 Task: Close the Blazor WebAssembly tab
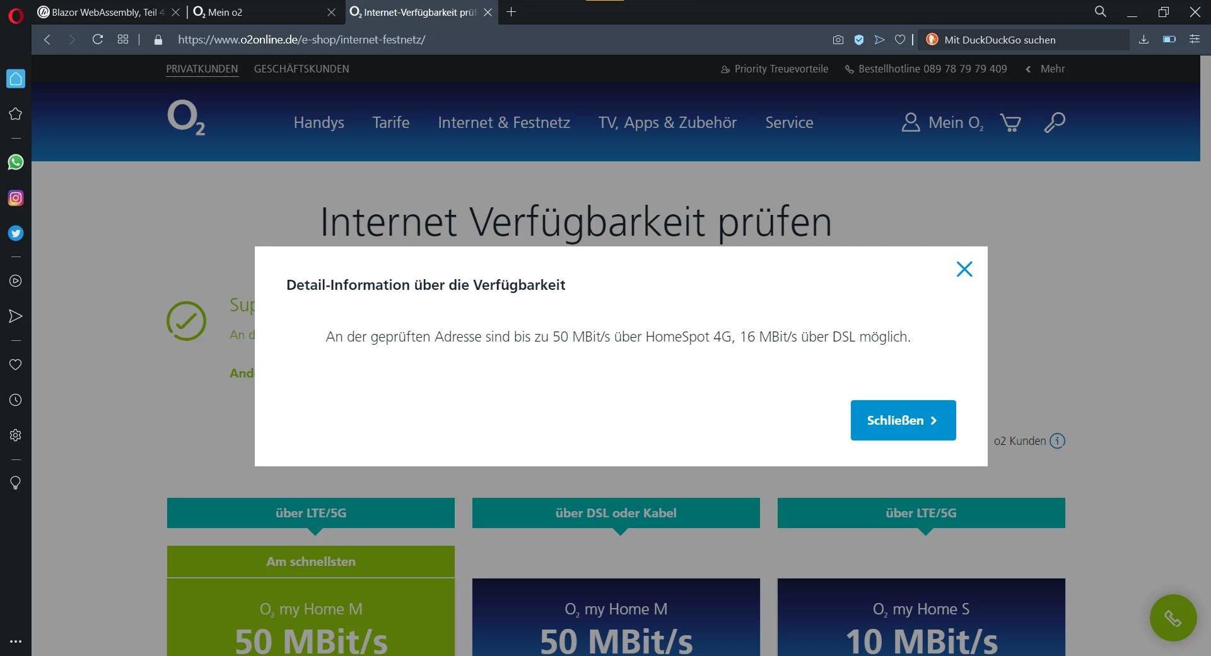176,12
